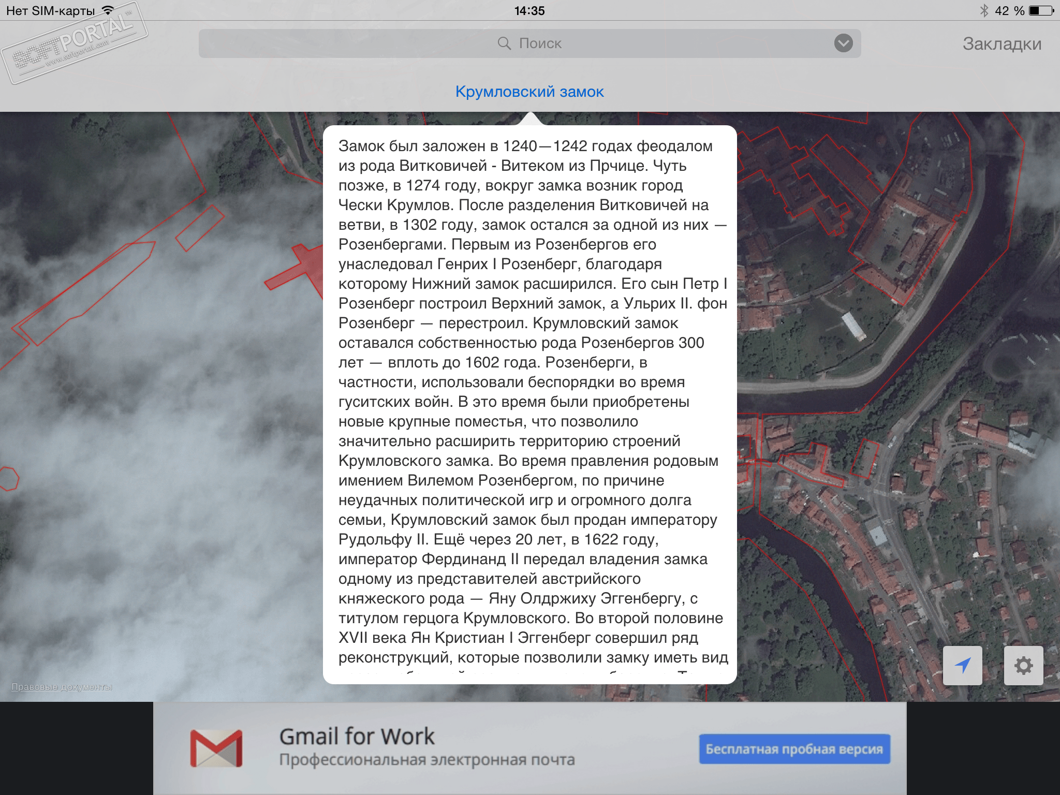Click the Бесплатная пробная версия button
This screenshot has height=795, width=1060.
pyautogui.click(x=794, y=749)
